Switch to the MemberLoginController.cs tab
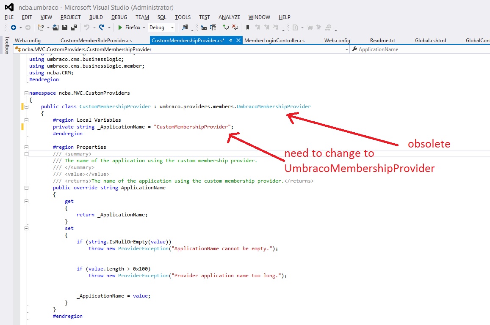 pyautogui.click(x=274, y=40)
